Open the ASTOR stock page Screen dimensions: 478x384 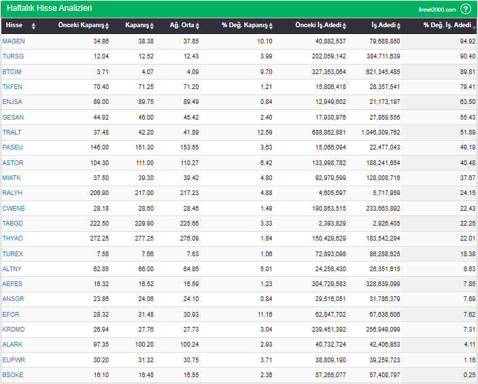13,163
